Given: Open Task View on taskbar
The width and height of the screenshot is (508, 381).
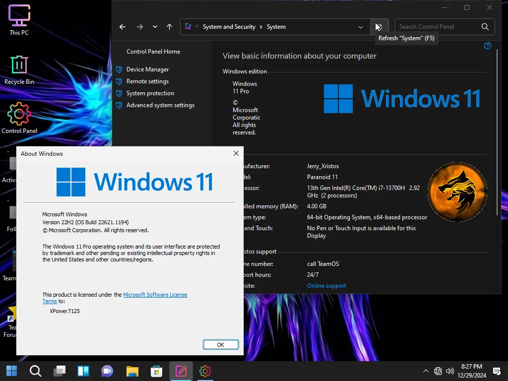Looking at the screenshot, I should tap(60, 371).
